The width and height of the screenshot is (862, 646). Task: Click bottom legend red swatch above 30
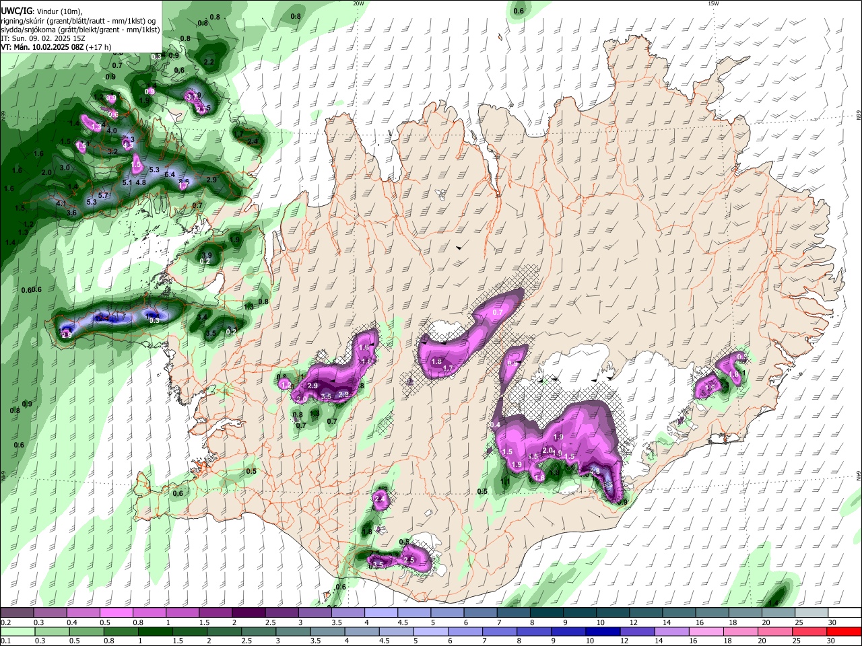tap(844, 631)
